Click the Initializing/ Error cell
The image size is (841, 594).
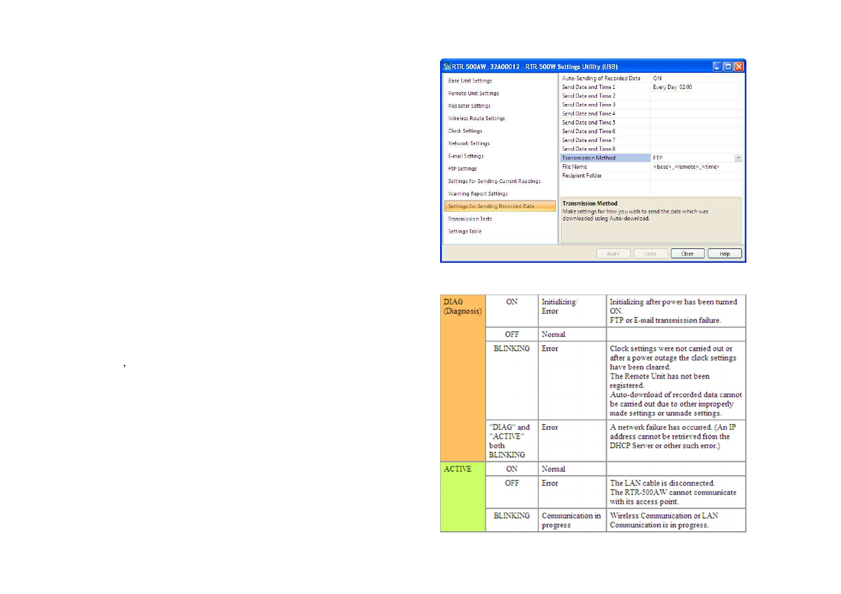(x=572, y=311)
